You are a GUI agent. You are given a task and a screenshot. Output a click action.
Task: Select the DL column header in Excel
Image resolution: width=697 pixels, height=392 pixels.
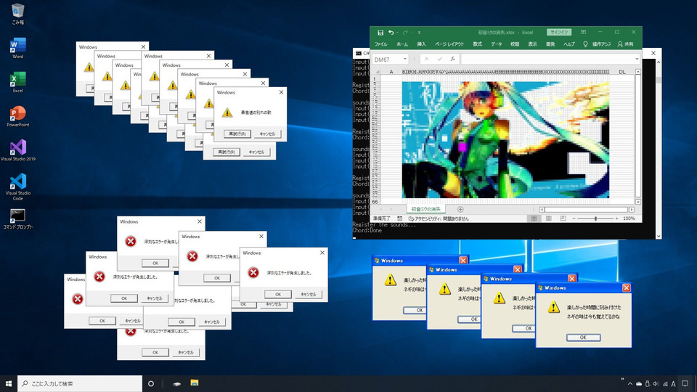pyautogui.click(x=622, y=72)
